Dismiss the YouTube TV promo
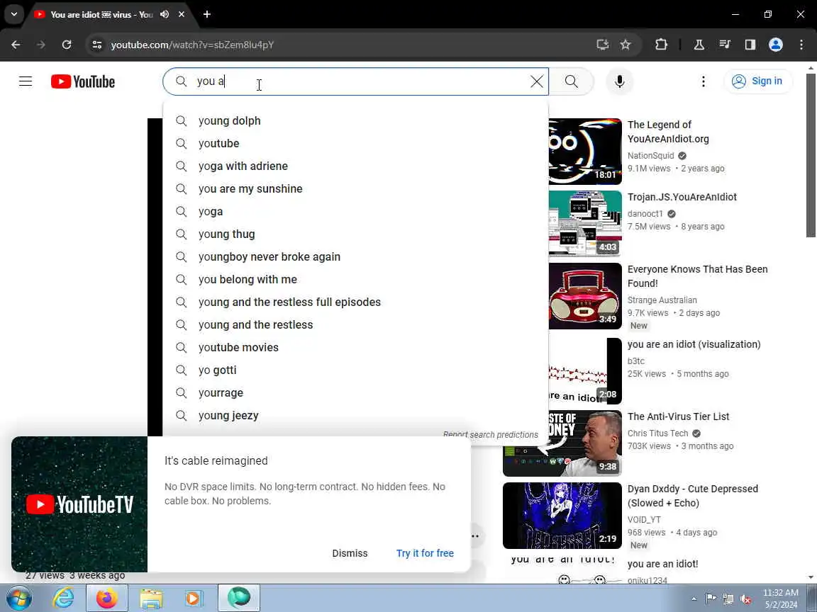Screen dimensions: 817x612 pos(350,553)
